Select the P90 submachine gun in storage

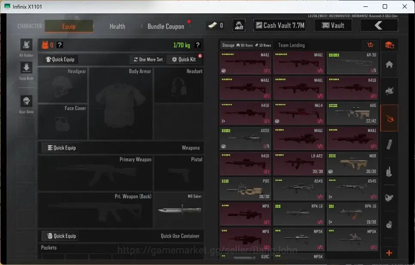coord(245,189)
